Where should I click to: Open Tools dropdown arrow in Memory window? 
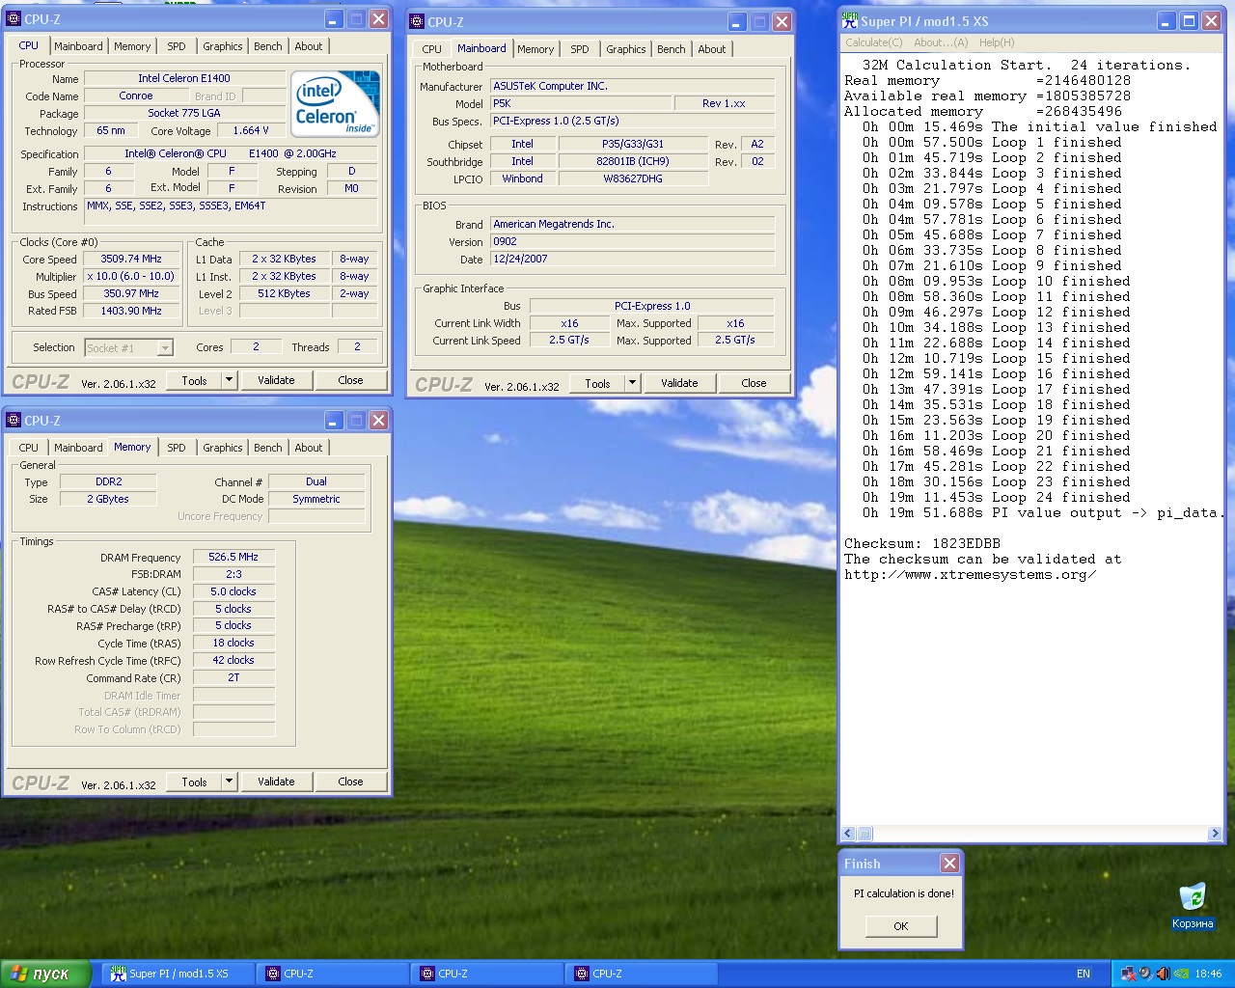coord(229,782)
